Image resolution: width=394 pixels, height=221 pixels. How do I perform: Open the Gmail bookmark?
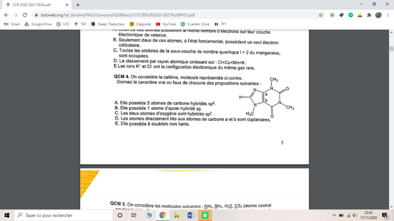(x=12, y=24)
